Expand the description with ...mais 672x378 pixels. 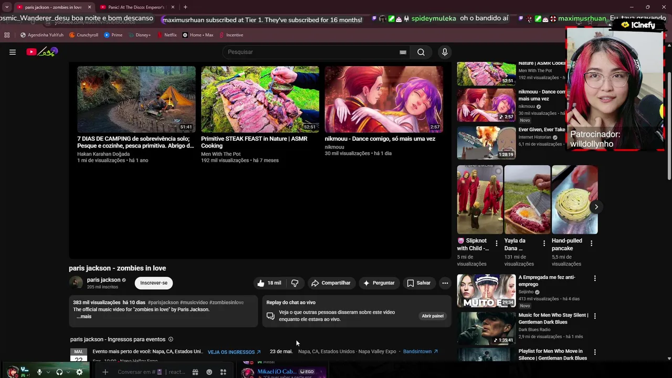[84, 317]
